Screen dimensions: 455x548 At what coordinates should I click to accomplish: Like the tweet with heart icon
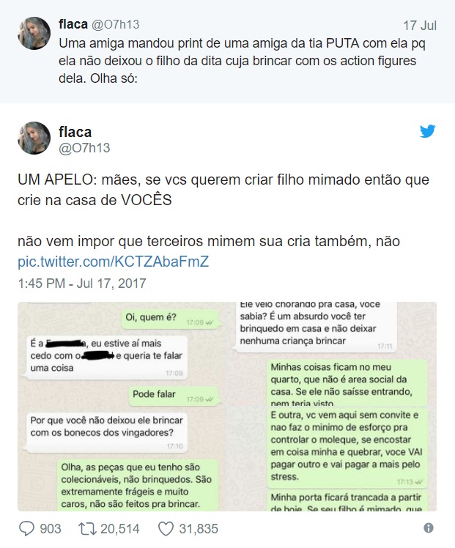166,528
